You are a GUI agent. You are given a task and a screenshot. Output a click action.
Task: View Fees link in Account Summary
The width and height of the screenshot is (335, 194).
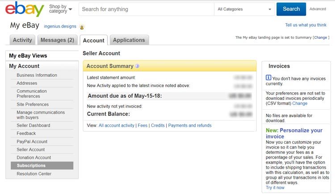142,125
